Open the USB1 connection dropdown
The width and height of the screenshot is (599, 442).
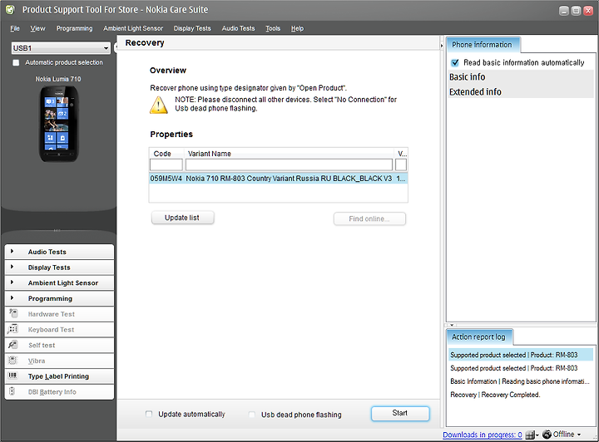61,48
